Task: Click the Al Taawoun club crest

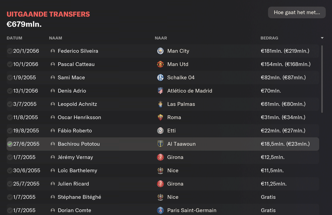Action: 160,144
